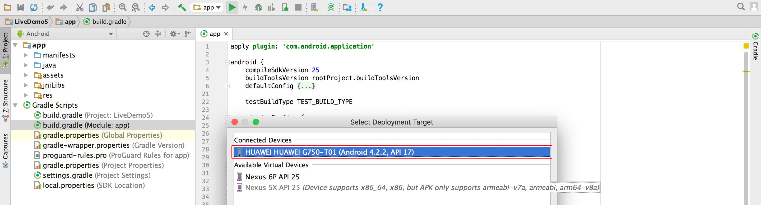
Task: Open settings.gradle in project tree
Action: (67, 175)
